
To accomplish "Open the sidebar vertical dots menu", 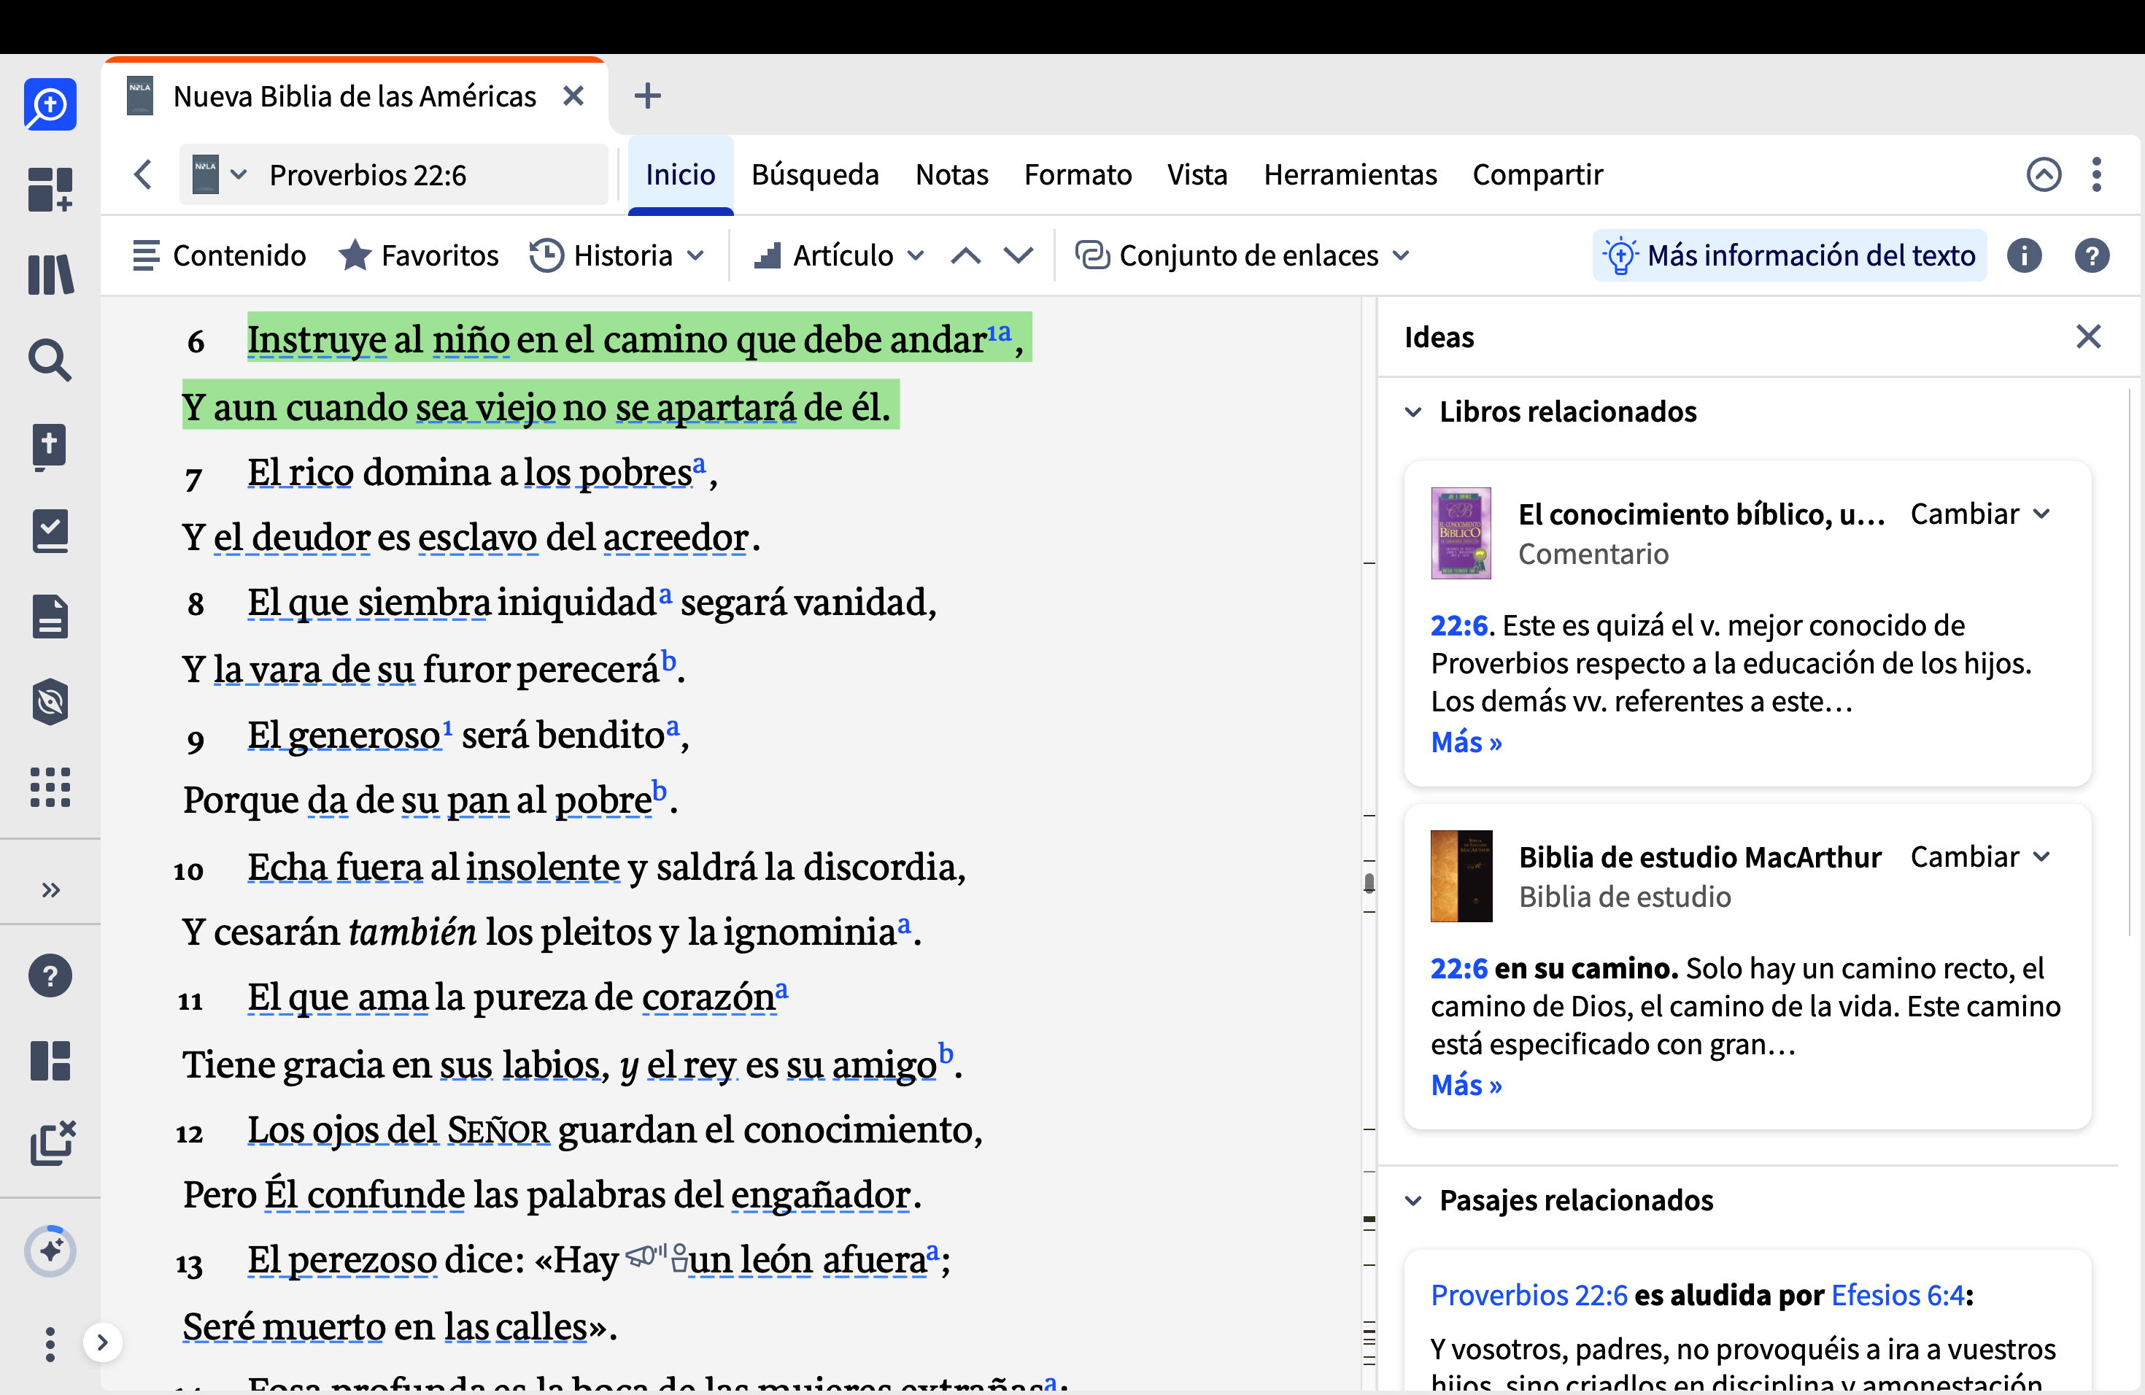I will point(50,1344).
